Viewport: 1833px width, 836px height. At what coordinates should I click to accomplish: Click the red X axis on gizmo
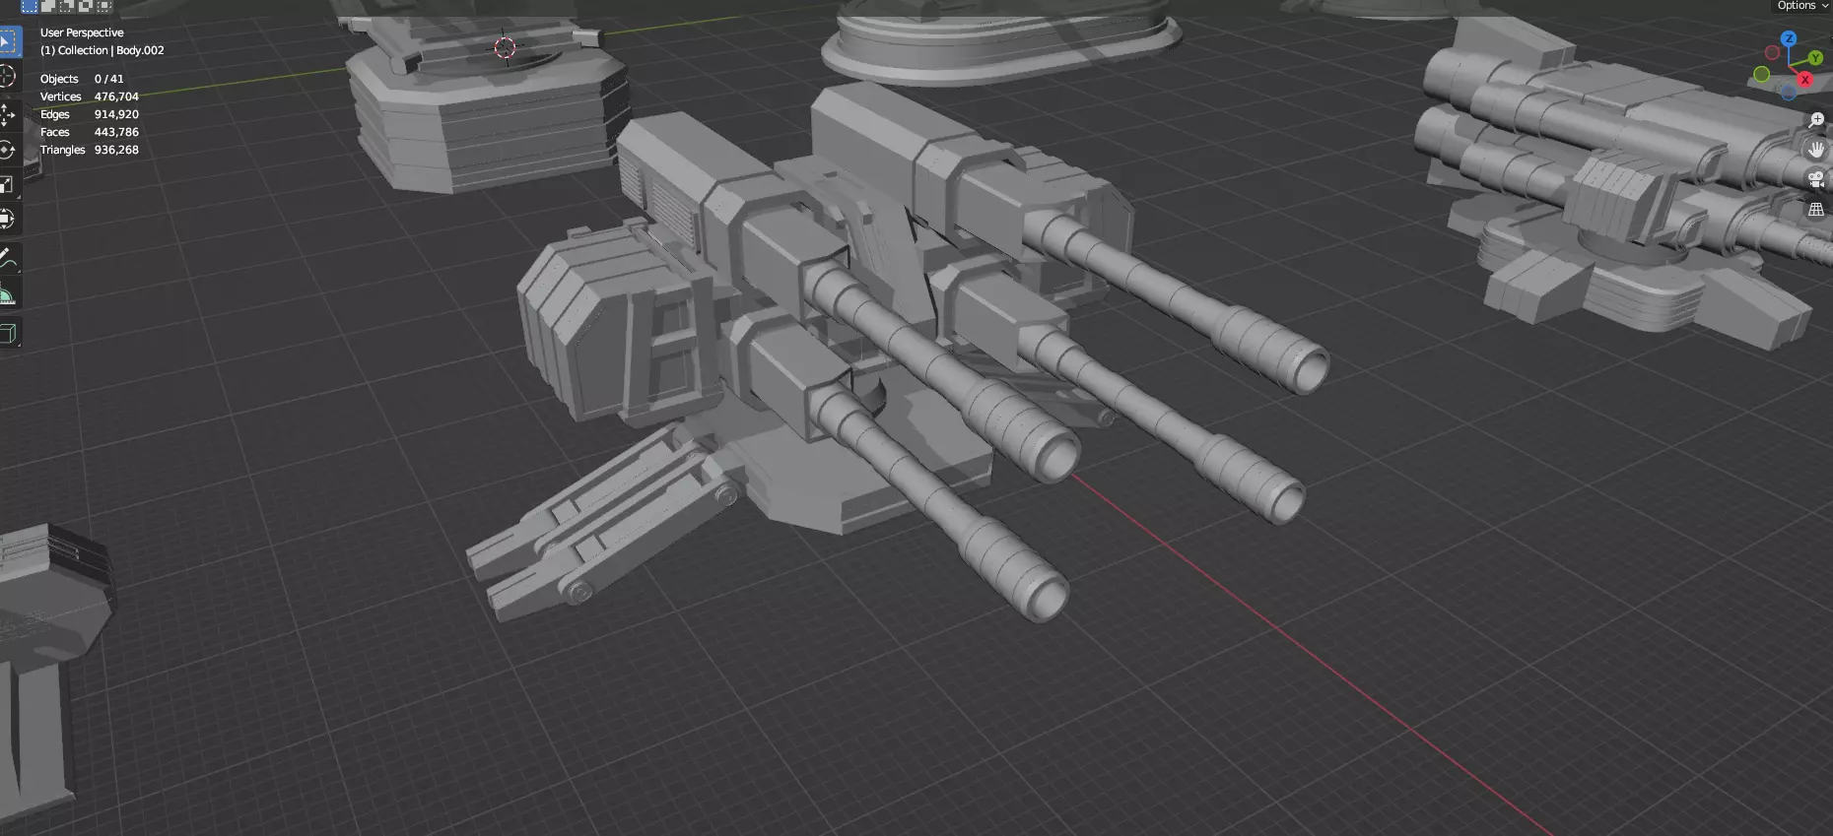tap(1805, 79)
